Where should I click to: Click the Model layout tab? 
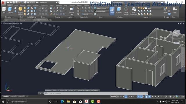[6, 96]
